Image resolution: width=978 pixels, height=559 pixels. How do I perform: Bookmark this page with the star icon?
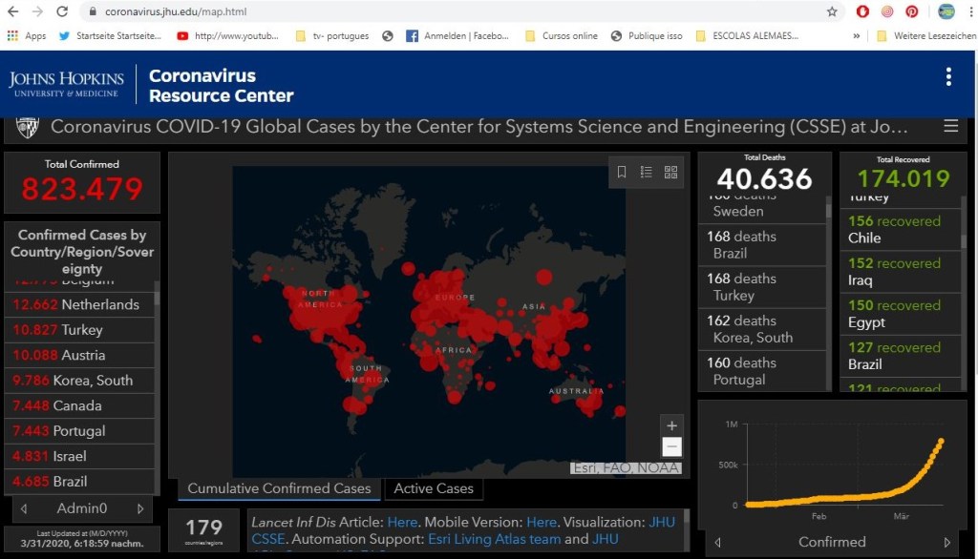coord(832,12)
